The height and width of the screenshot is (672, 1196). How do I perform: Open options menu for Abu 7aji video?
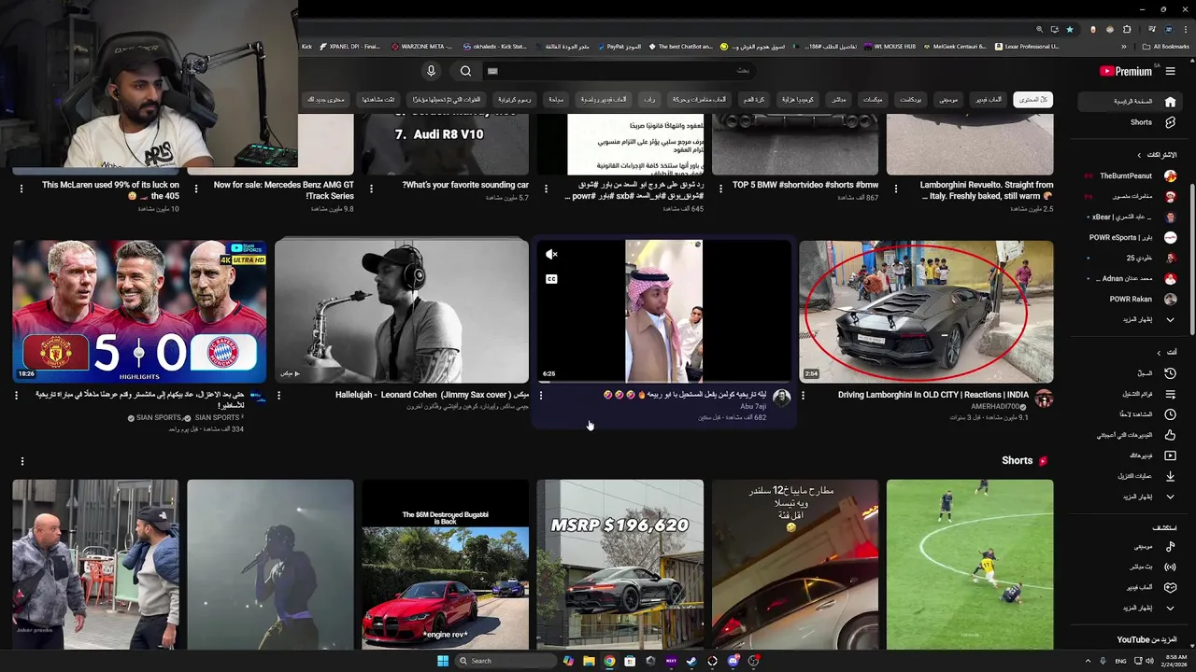click(541, 395)
